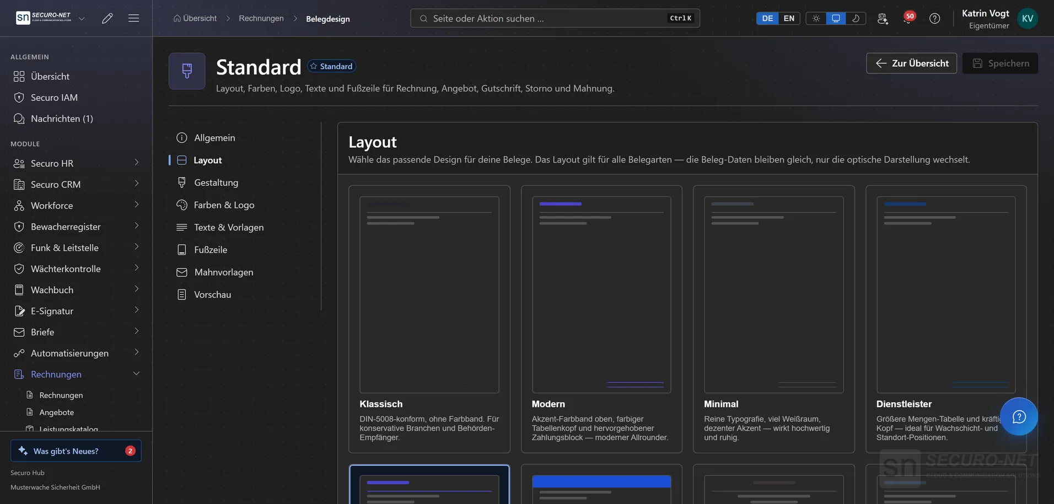Open the Was gibt's Neues? button

[x=76, y=451]
